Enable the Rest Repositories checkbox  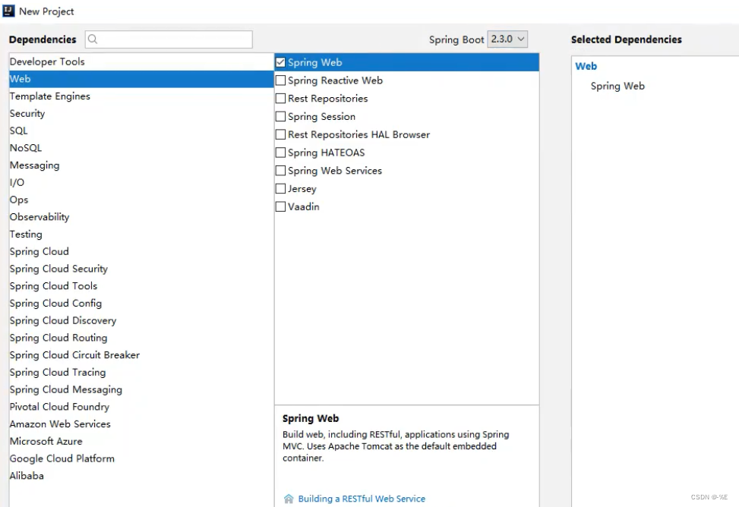point(280,99)
